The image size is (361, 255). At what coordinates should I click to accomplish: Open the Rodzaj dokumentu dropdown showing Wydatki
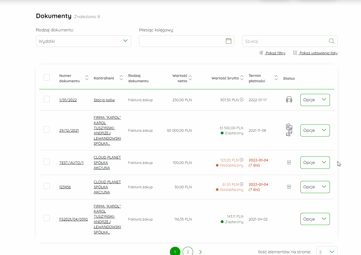pyautogui.click(x=84, y=41)
